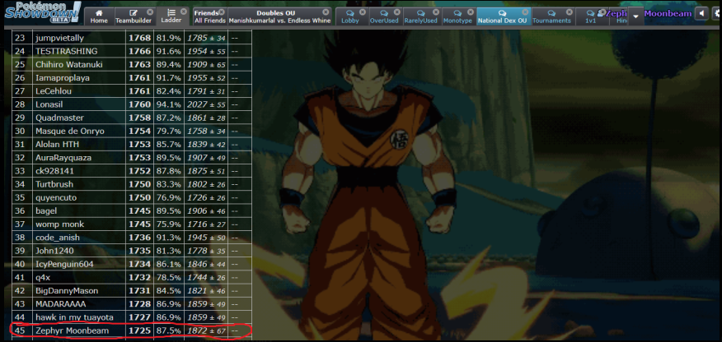
Task: Close the Lobby tab
Action: point(362,12)
